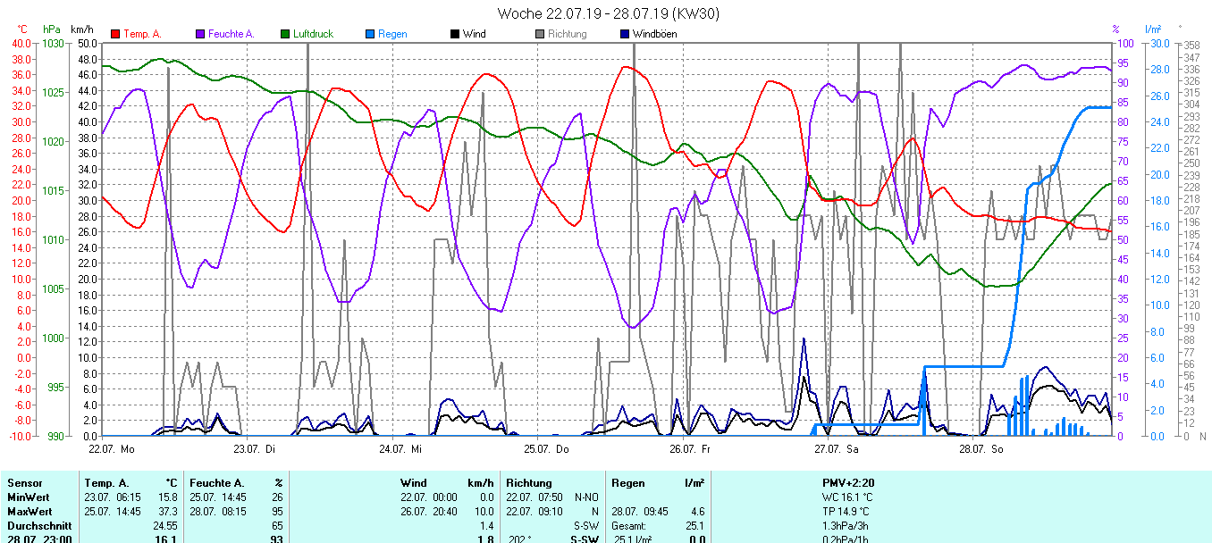Select the MaxWert row label
This screenshot has width=1212, height=543.
(x=27, y=511)
